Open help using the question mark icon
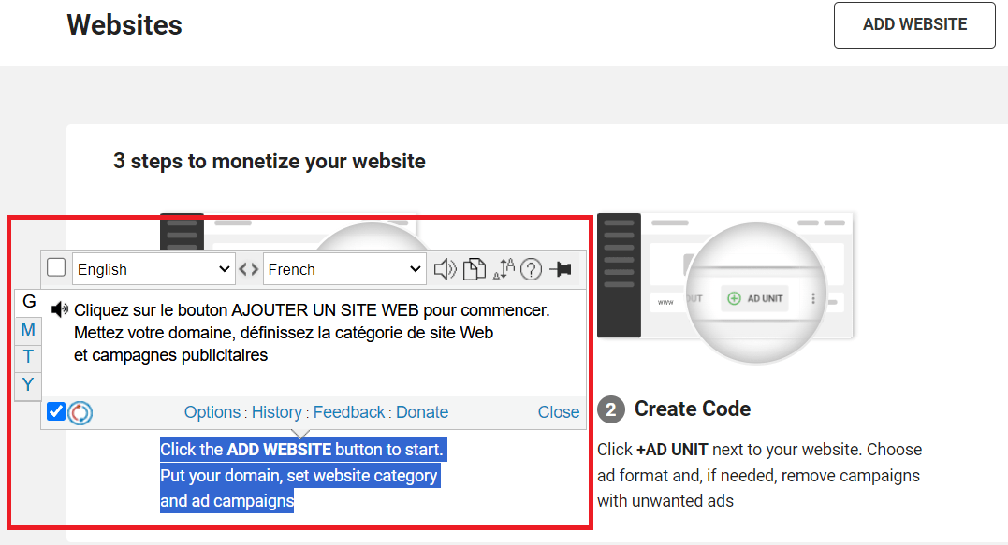 pos(531,268)
